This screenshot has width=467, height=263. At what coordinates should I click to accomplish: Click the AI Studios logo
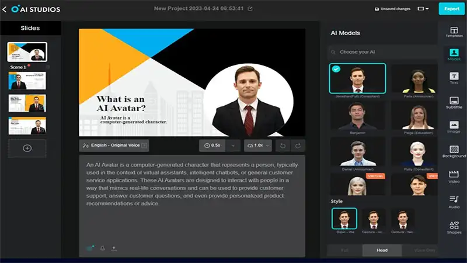click(36, 9)
